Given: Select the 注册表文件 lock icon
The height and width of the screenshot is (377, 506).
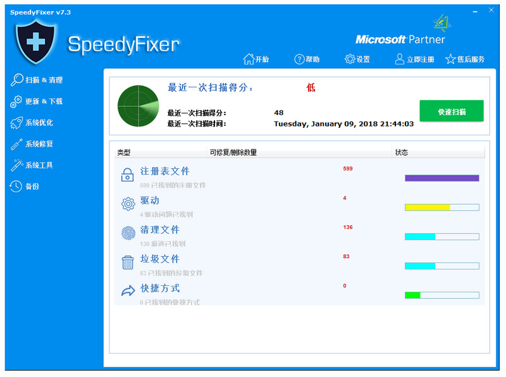Looking at the screenshot, I should point(128,175).
